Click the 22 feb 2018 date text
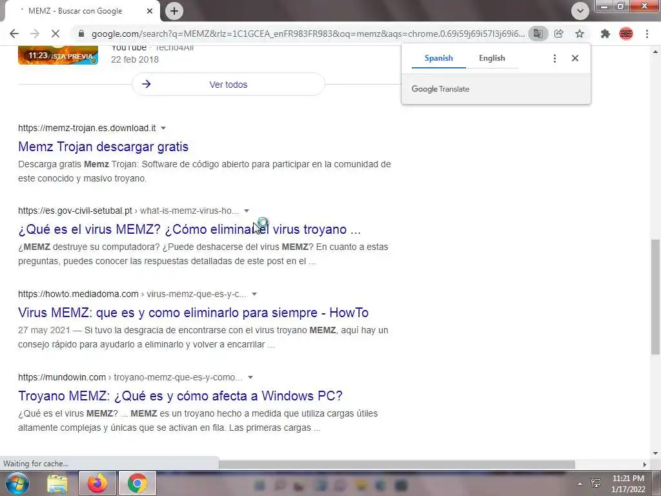 (135, 59)
